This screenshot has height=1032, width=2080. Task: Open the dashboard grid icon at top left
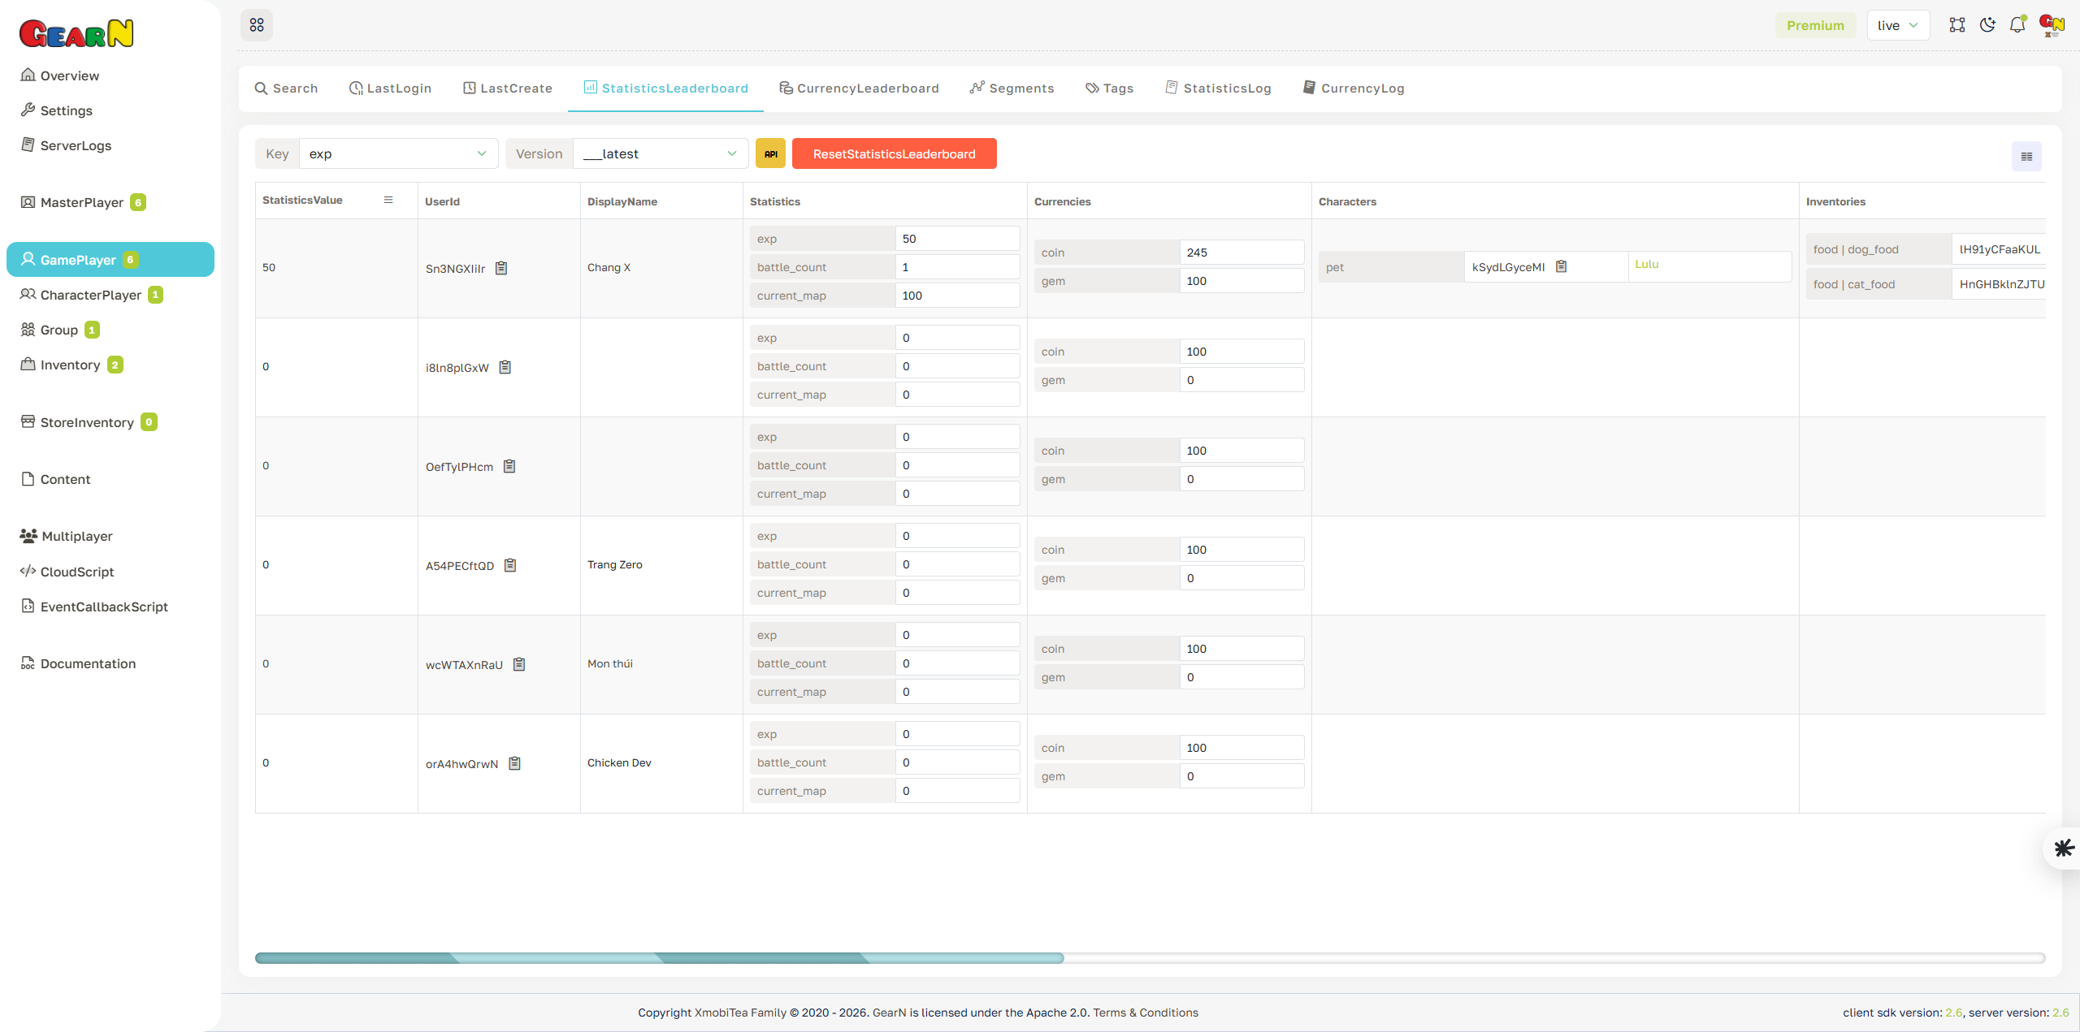257,24
